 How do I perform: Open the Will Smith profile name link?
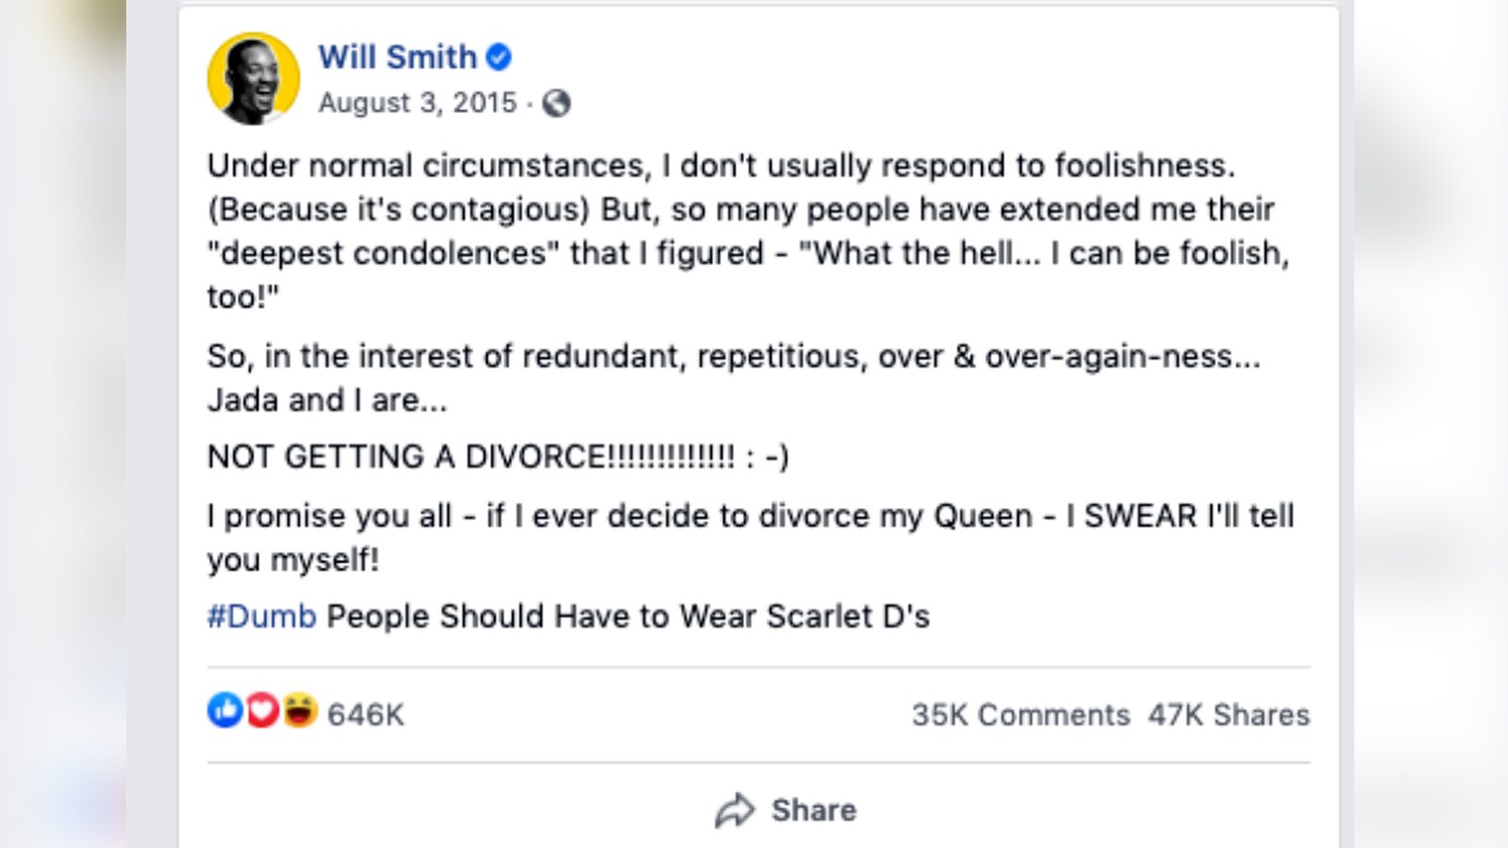click(x=397, y=57)
